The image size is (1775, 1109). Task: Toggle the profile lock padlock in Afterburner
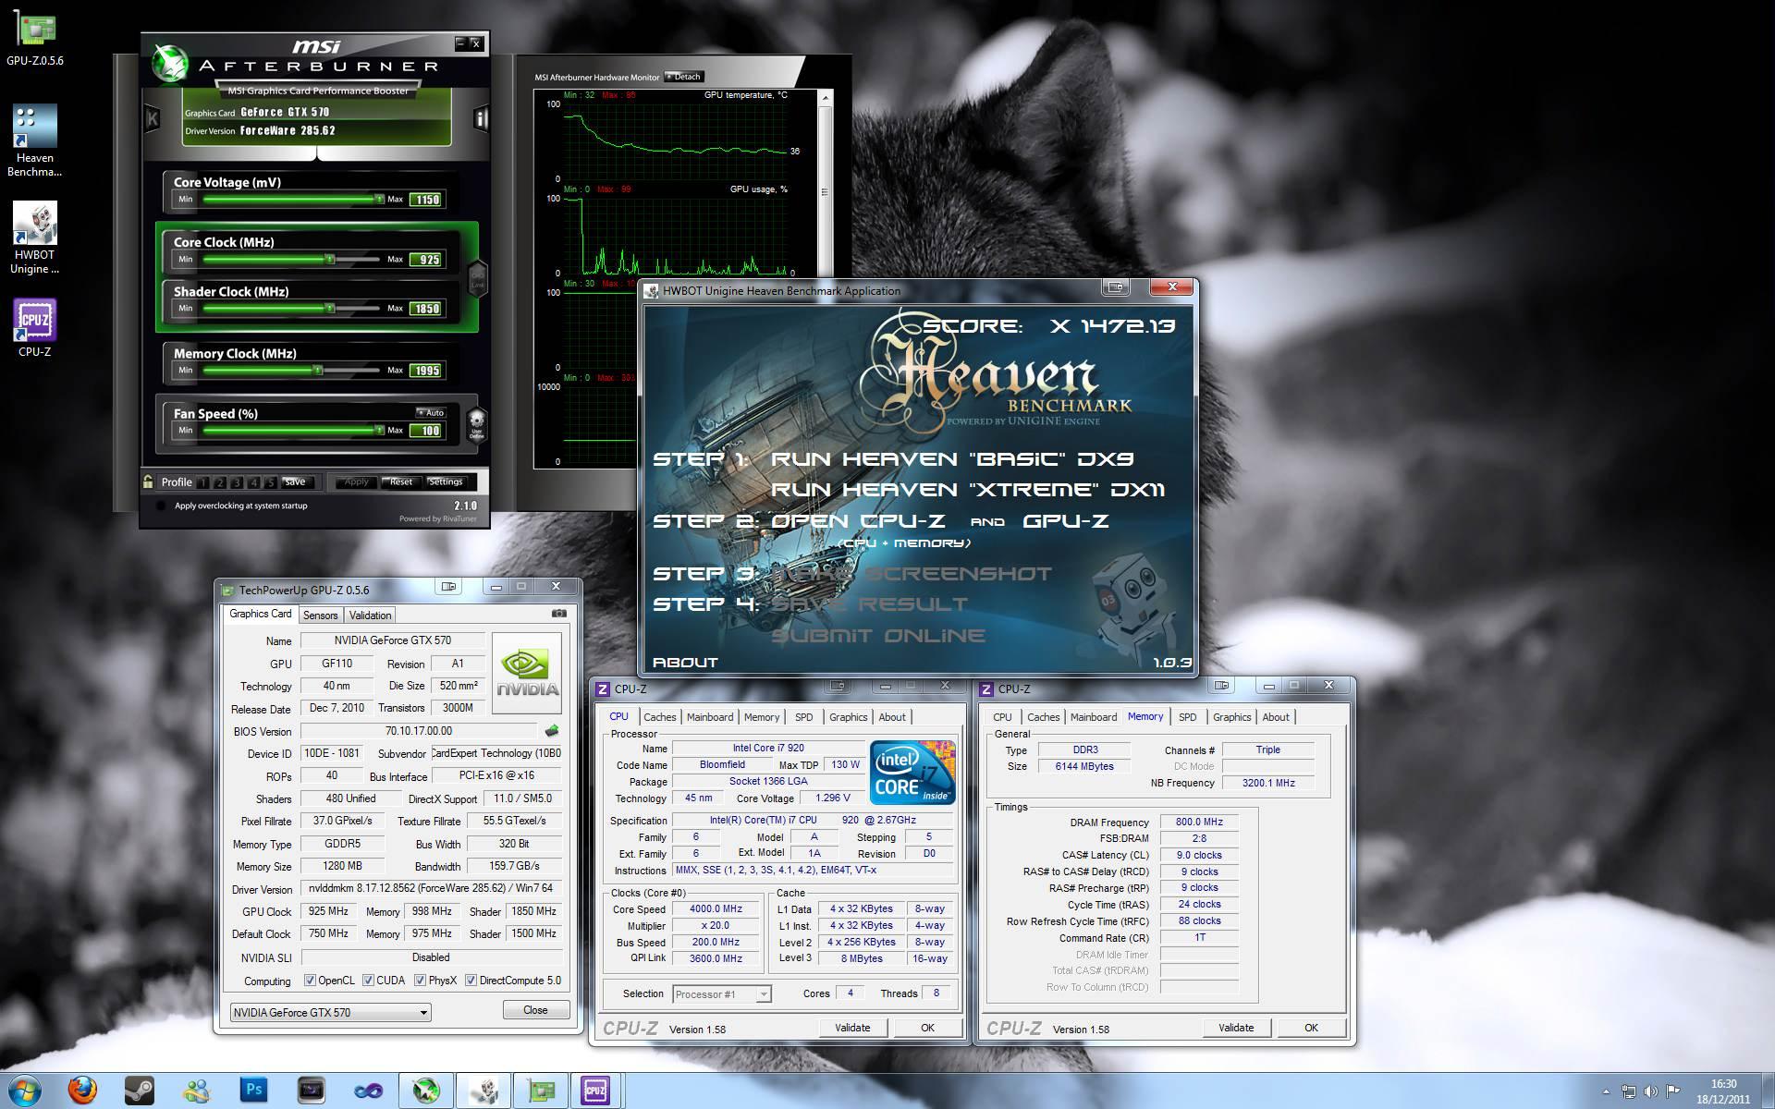point(148,481)
